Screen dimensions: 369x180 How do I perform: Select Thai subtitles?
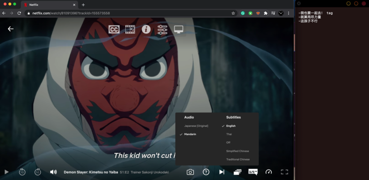(x=229, y=134)
